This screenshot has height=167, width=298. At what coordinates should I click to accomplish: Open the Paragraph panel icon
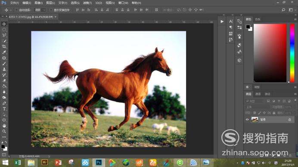tap(231, 27)
